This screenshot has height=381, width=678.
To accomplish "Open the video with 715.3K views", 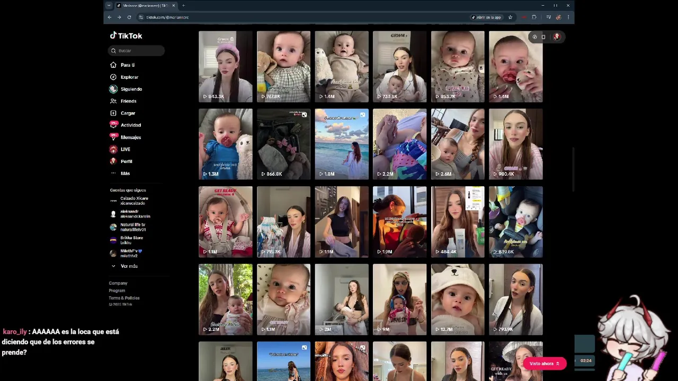I will [283, 222].
